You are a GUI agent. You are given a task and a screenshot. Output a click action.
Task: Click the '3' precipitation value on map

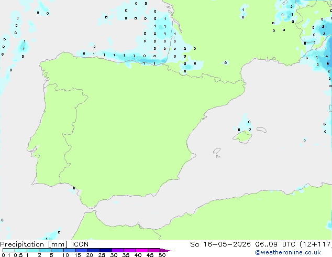[x=324, y=34]
